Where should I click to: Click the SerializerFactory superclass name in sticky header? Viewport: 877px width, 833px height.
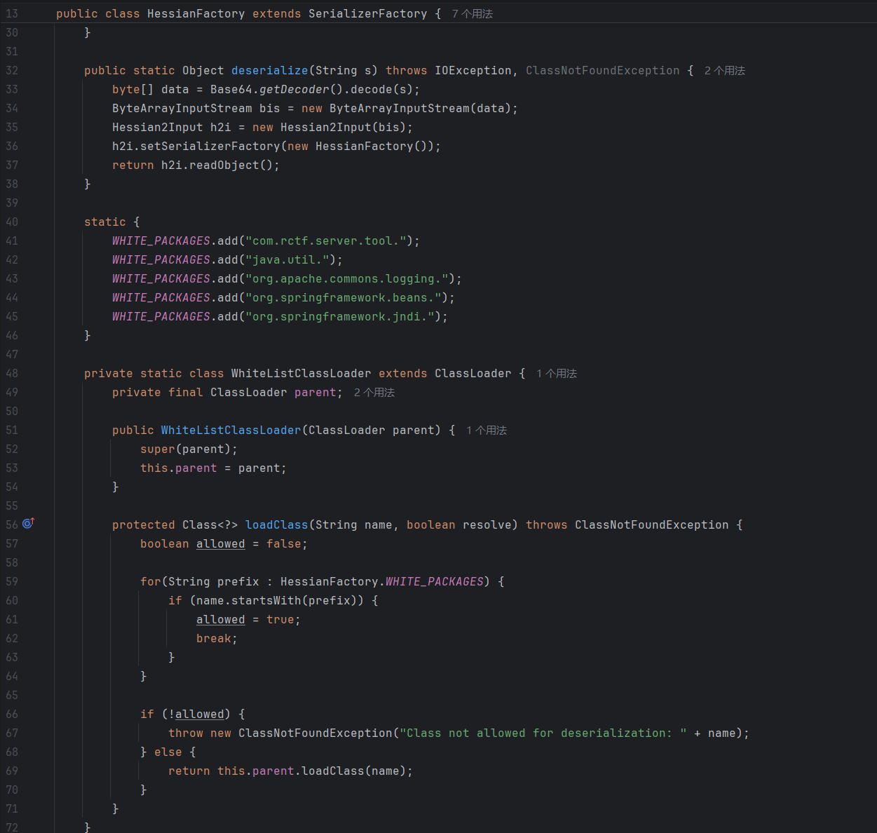click(367, 14)
